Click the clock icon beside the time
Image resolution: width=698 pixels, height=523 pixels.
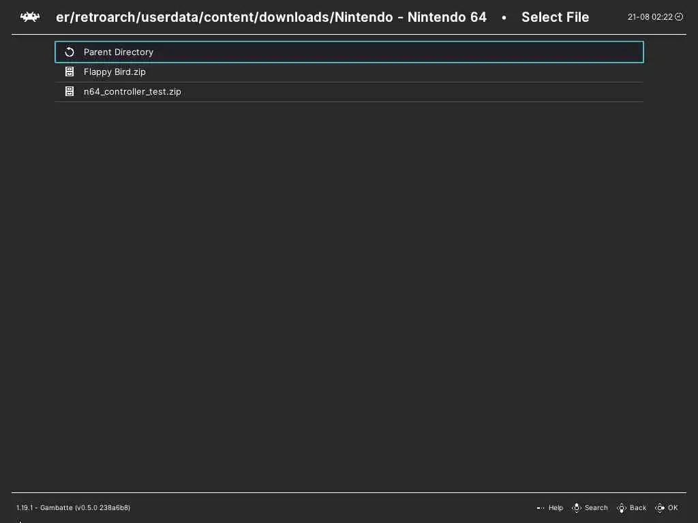click(679, 17)
